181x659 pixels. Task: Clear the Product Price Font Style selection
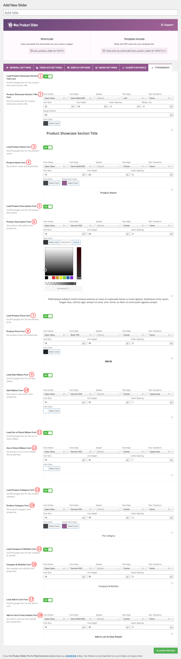[90, 335]
